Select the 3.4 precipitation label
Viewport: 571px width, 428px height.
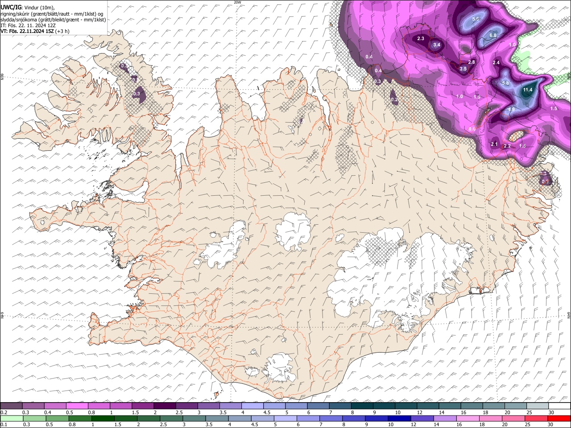pyautogui.click(x=437, y=45)
